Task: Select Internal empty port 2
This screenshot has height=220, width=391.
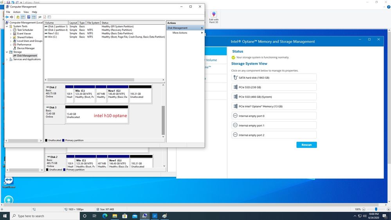Action: 274,135
